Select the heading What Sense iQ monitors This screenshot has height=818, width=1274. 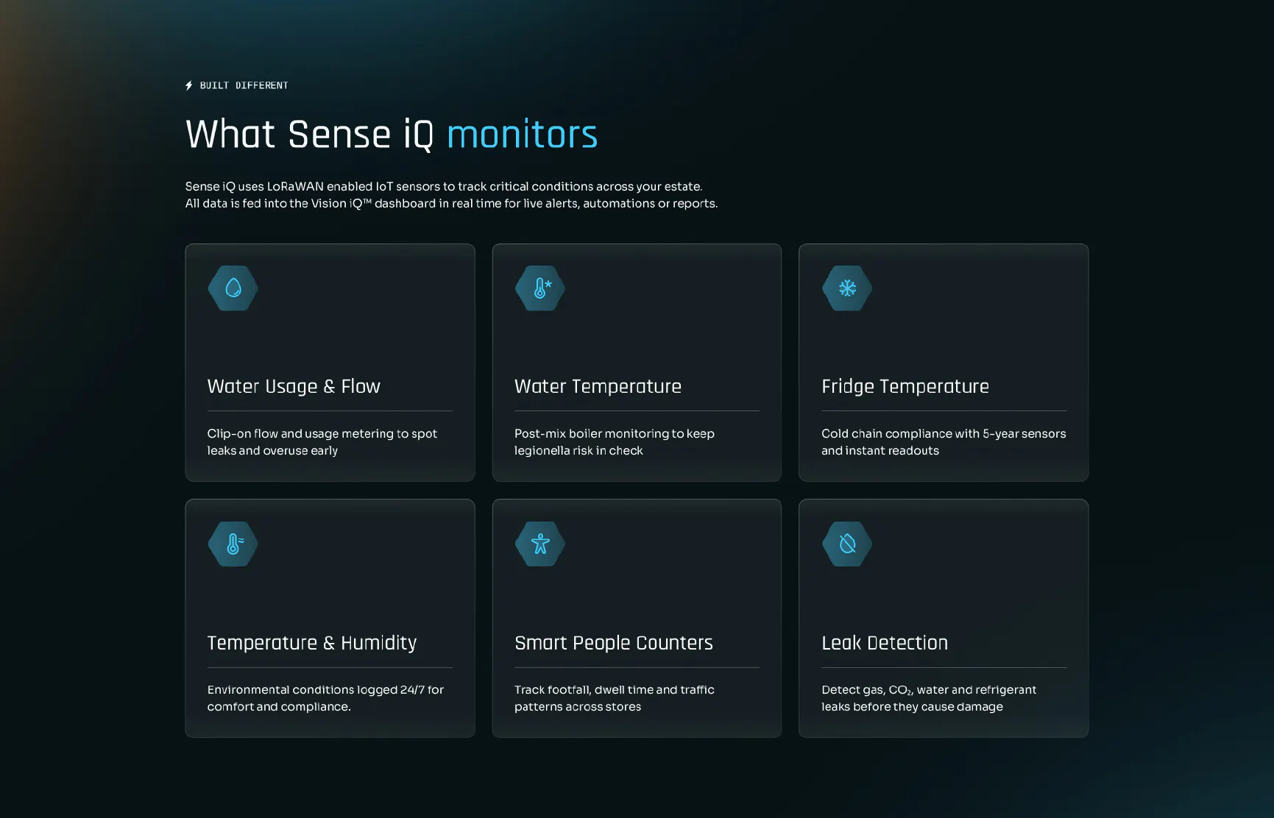(x=390, y=134)
